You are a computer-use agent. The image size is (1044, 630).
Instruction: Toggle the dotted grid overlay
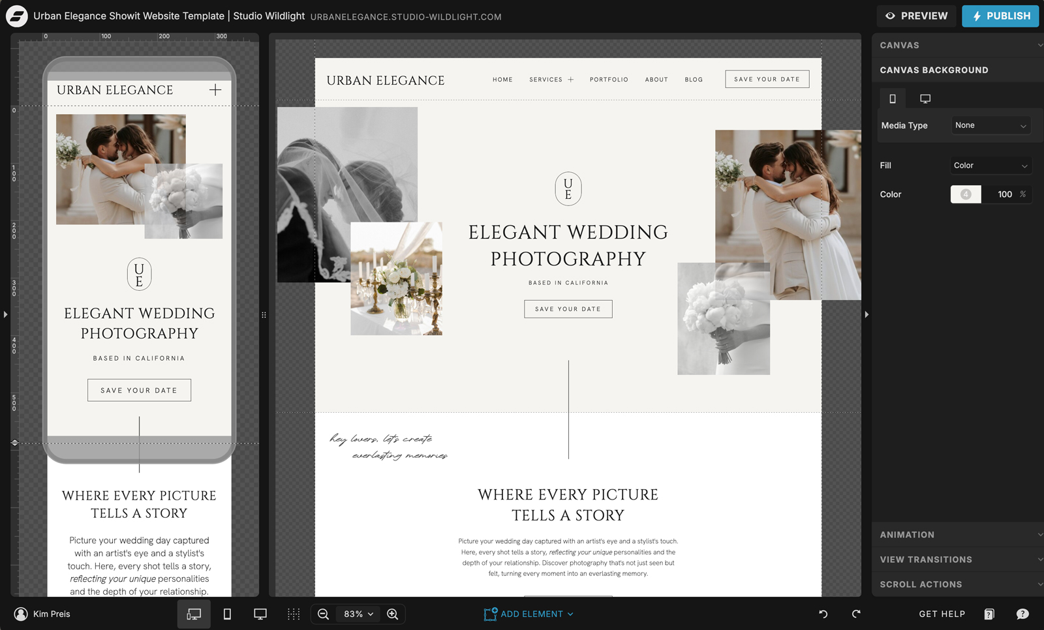(294, 614)
